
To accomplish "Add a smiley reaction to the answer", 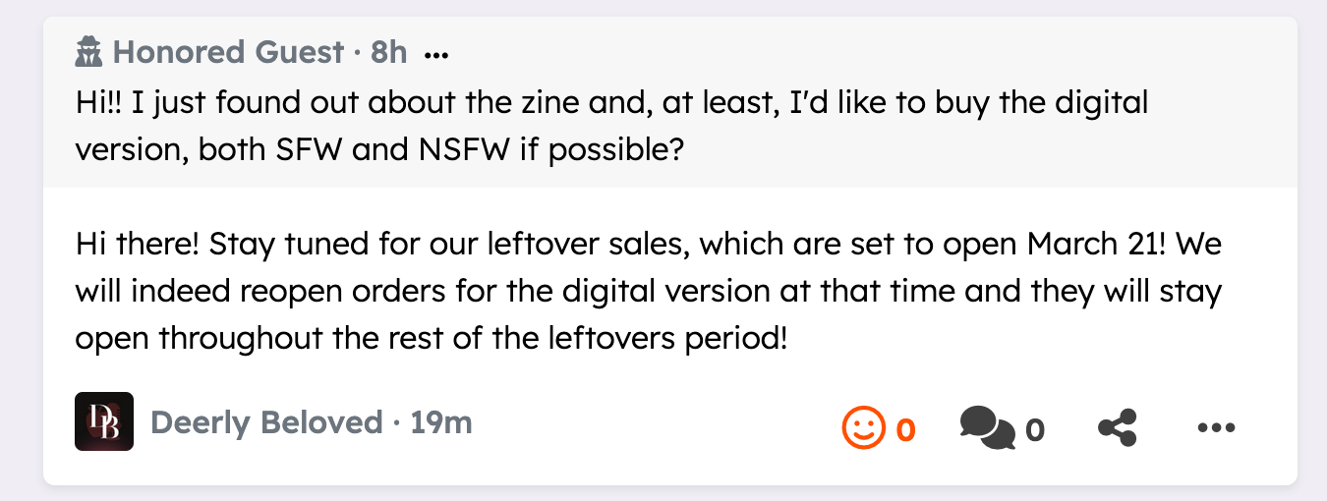I will [862, 428].
